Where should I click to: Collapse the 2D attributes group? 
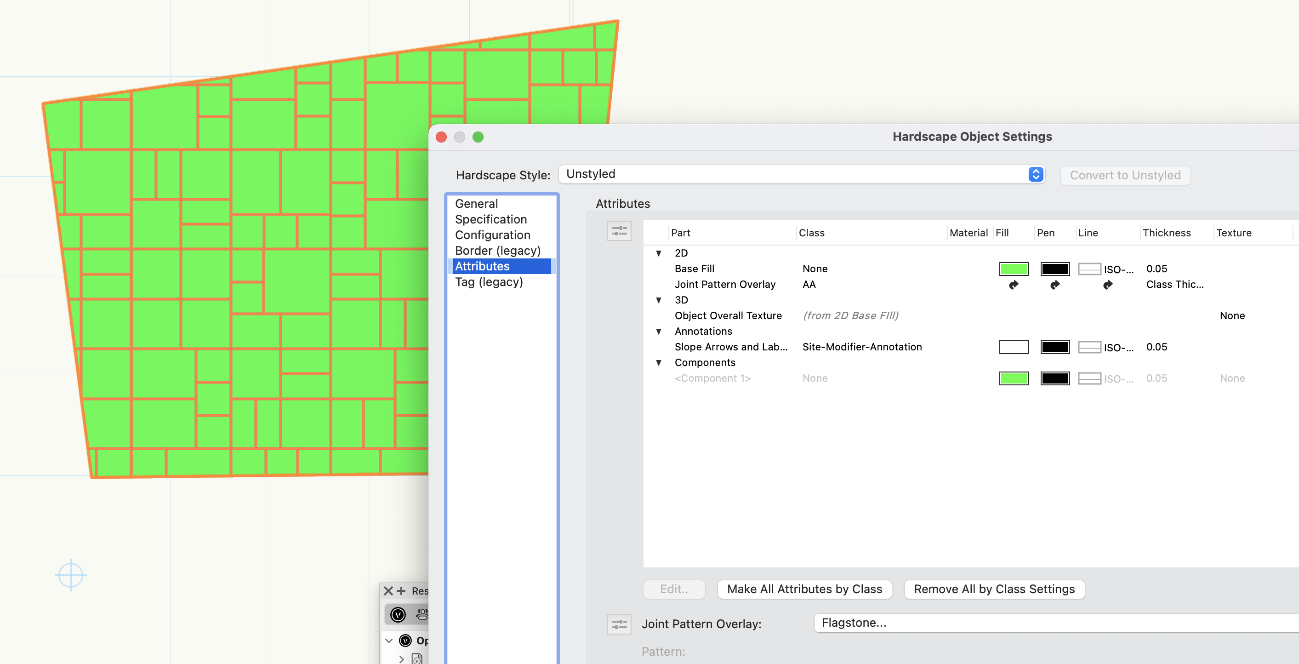pyautogui.click(x=659, y=253)
